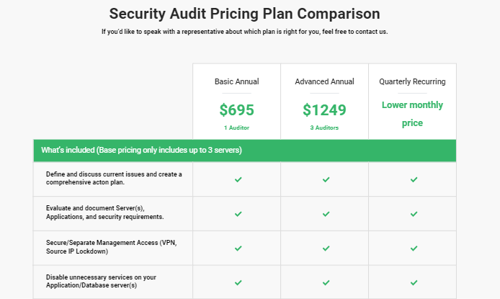Click Basic Annual checkmark for action plan row
This screenshot has width=500, height=299.
click(238, 179)
